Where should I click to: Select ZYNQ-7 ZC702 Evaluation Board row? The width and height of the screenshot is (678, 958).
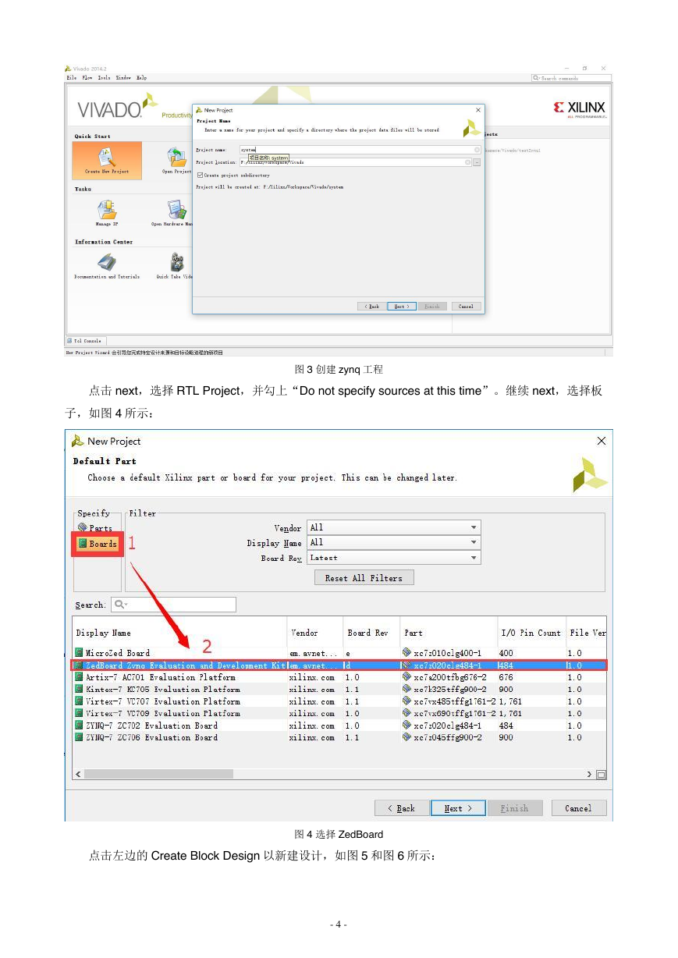340,726
